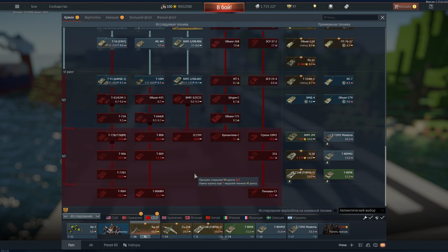Switch to the Pain preset
The height and width of the screenshot is (252, 448).
coord(71,245)
